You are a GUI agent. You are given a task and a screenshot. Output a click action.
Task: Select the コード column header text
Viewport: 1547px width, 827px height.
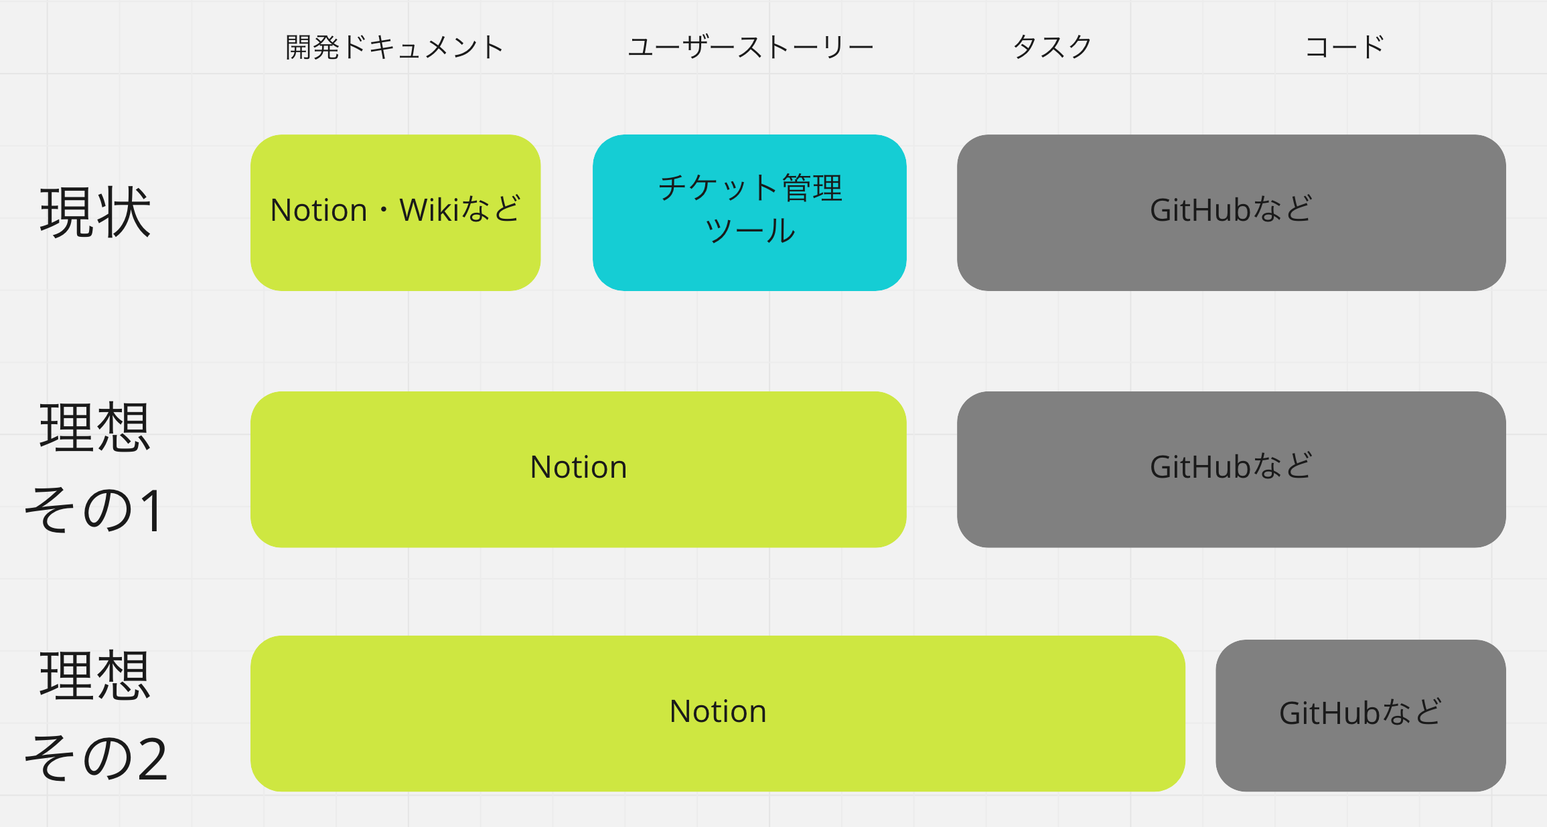[x=1345, y=48]
